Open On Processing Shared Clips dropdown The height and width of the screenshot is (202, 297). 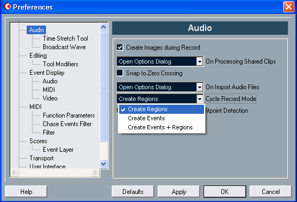(160, 61)
